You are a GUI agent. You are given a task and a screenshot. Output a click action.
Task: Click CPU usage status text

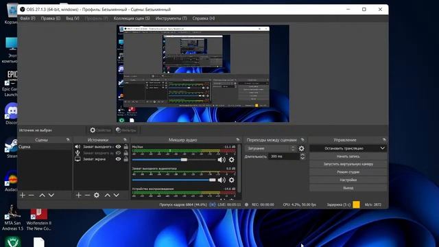299,204
